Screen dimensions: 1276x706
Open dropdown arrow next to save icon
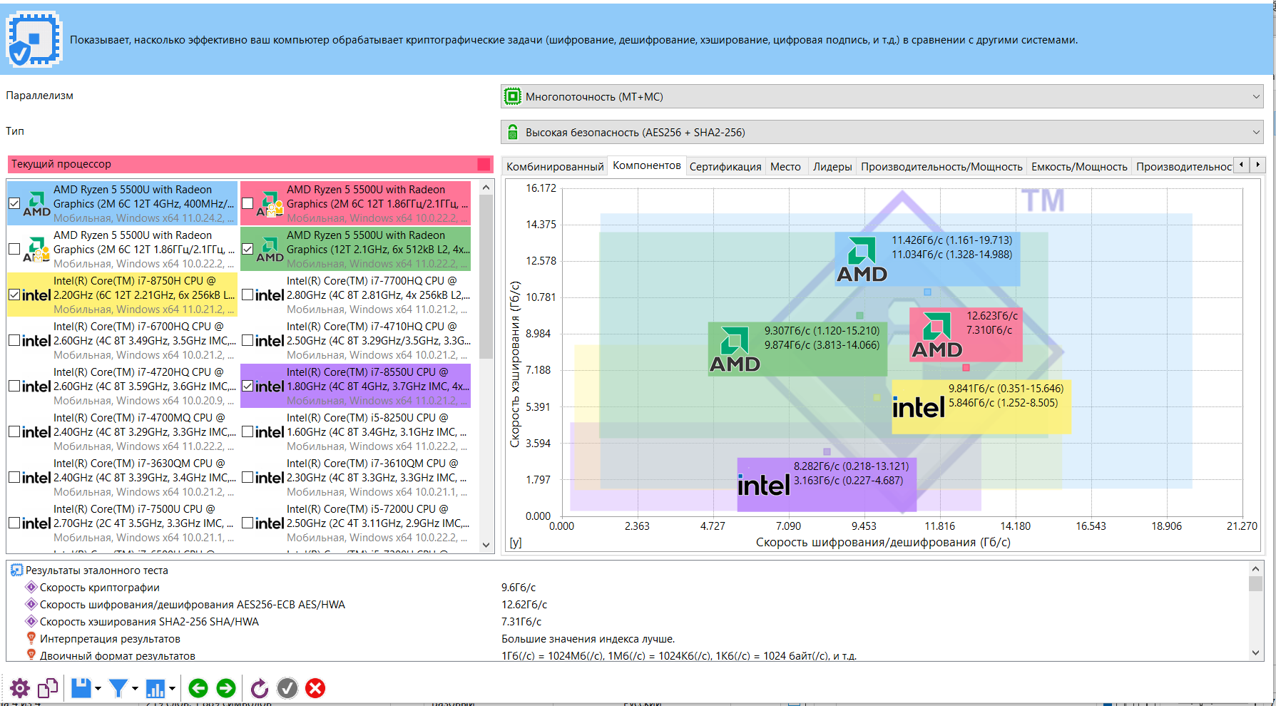pos(98,688)
